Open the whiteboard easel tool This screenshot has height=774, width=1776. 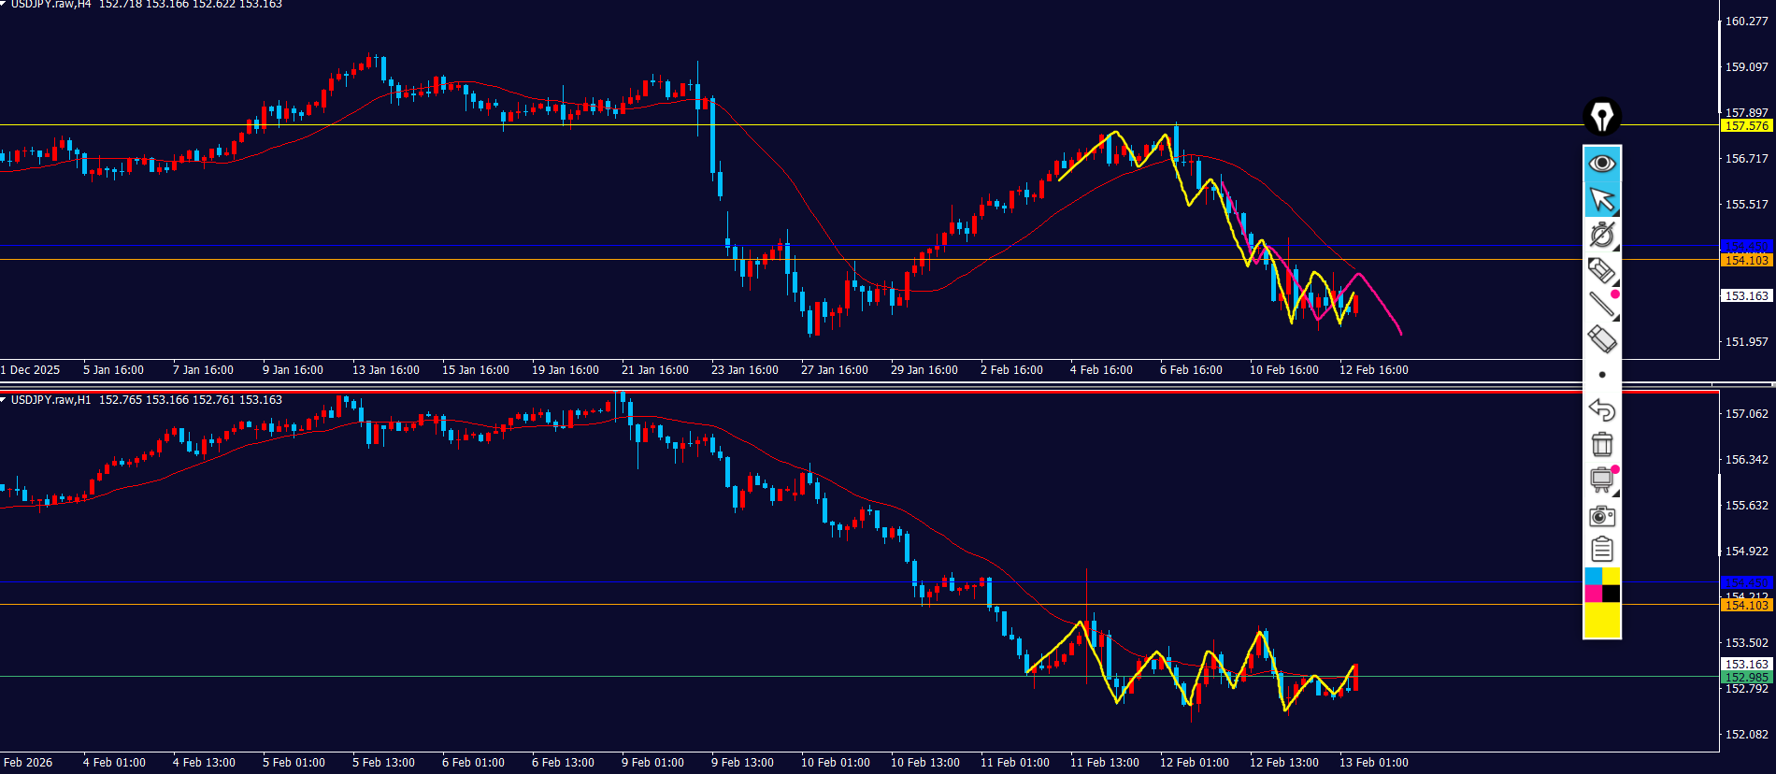pyautogui.click(x=1601, y=480)
